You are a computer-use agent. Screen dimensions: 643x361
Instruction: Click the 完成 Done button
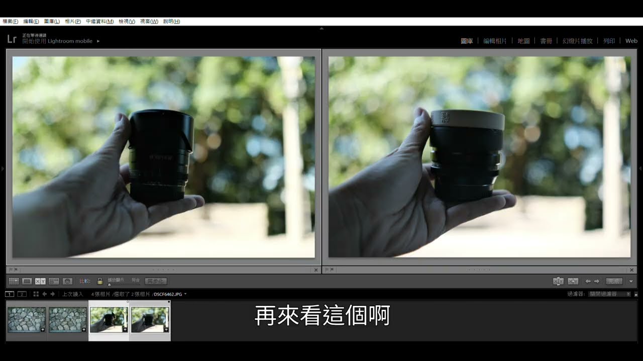(614, 281)
